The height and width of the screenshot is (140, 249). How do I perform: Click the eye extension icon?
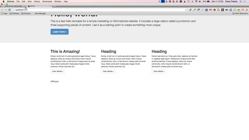[226, 10]
